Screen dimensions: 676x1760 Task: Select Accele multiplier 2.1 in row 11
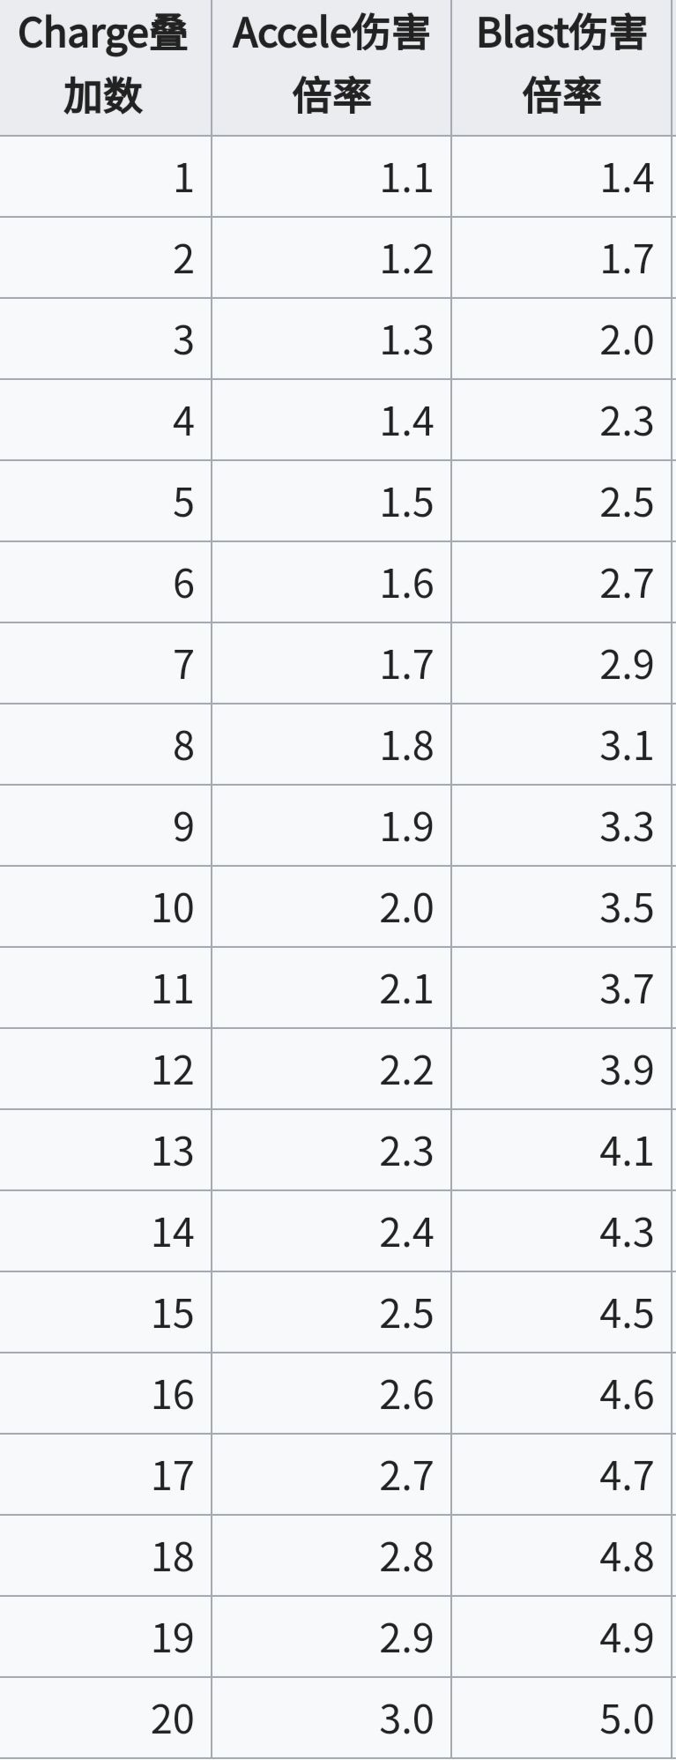tap(406, 989)
